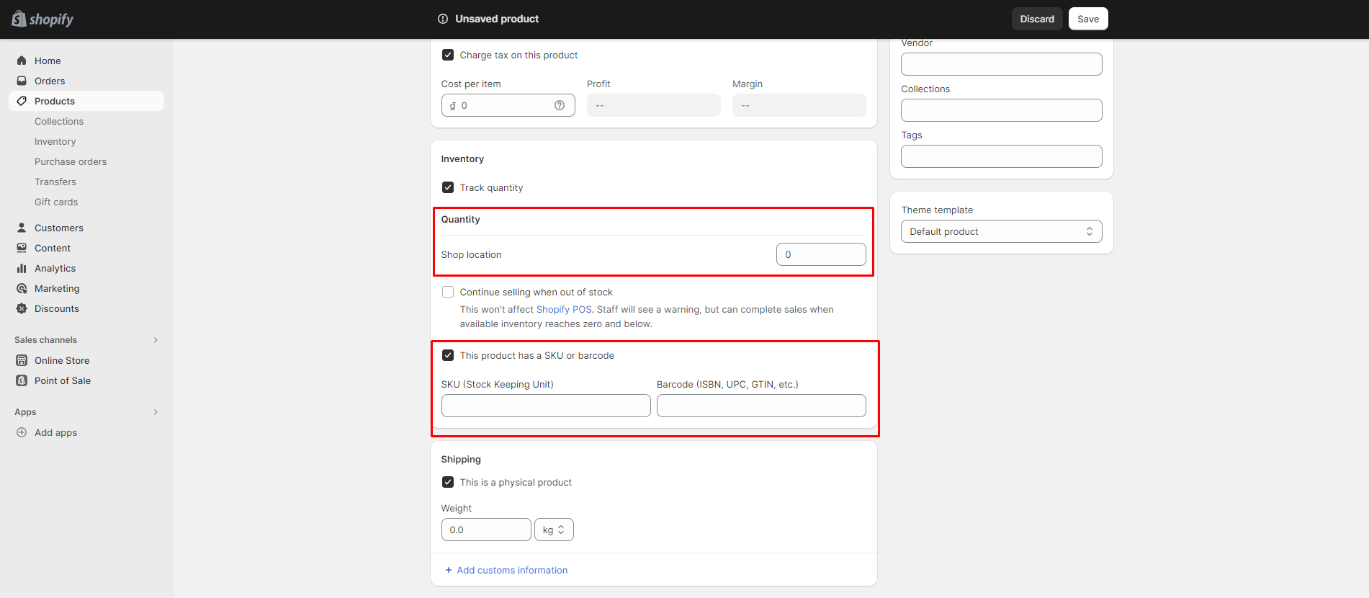Click the Cost per item field
1369x598 pixels.
click(x=508, y=105)
